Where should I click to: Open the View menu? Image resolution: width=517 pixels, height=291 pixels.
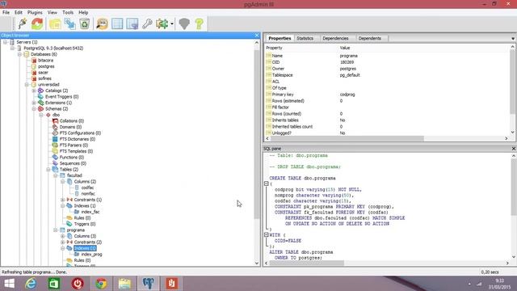pyautogui.click(x=52, y=12)
